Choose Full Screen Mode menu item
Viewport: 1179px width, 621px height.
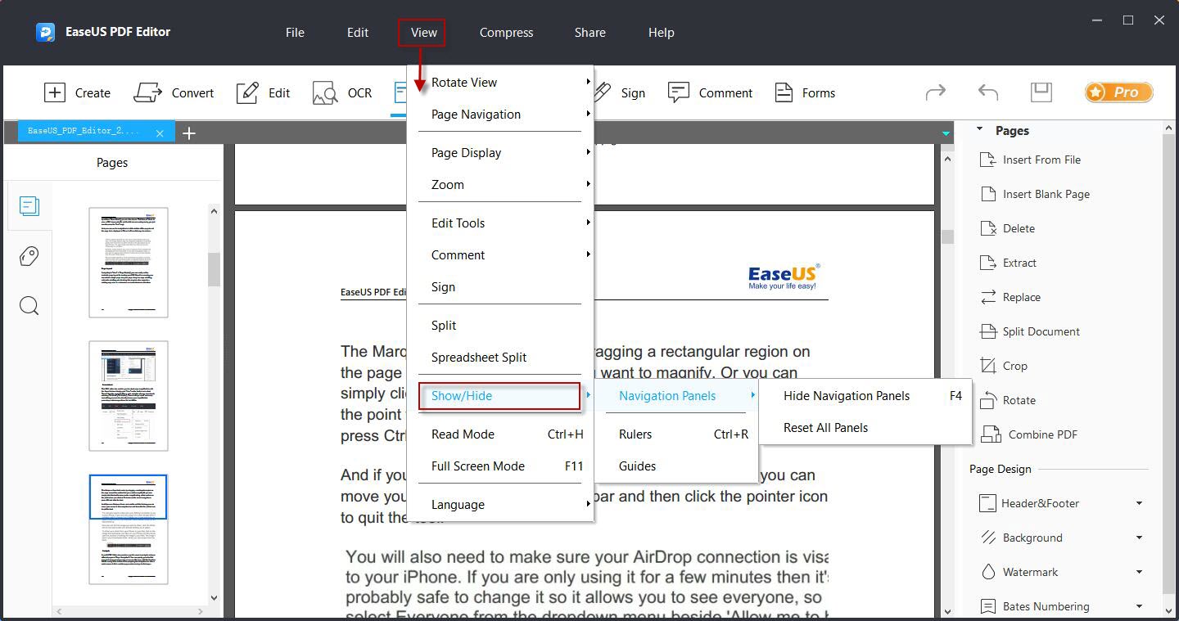point(500,466)
